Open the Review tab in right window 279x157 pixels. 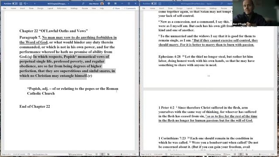(x=224, y=8)
